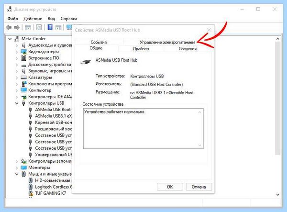Select the Общие tab
The height and width of the screenshot is (212, 287).
96,48
